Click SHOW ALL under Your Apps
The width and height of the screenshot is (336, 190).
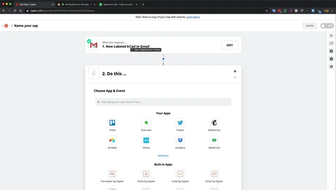(x=163, y=156)
